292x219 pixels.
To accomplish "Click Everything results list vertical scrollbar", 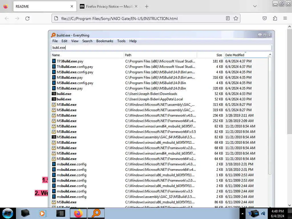I will 270,115.
